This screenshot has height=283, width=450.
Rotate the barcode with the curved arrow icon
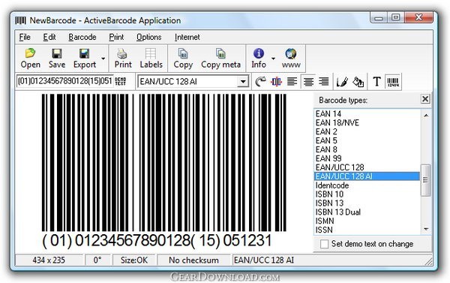point(260,82)
